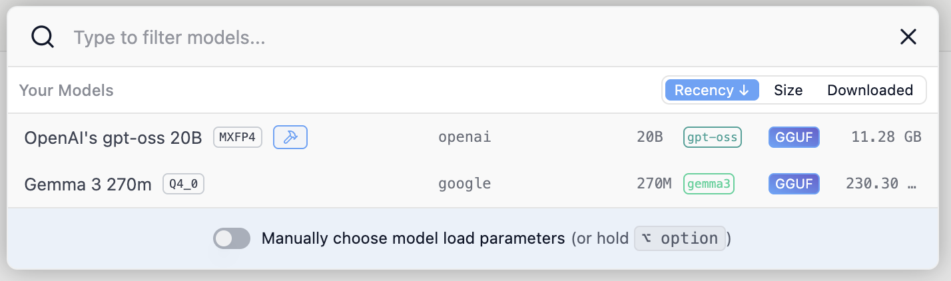Click the GGUF badge for gpt-oss

794,138
